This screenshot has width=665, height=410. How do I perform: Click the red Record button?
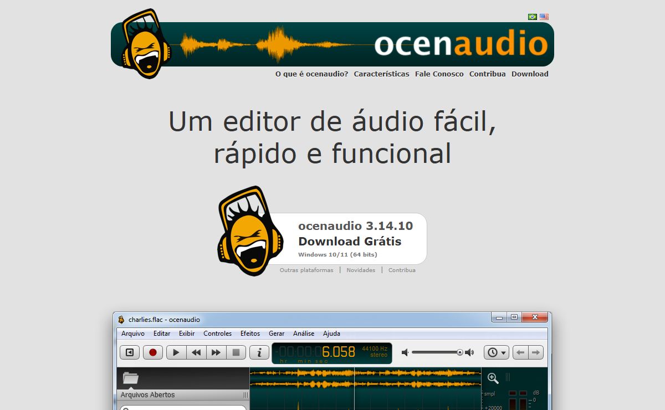pos(153,352)
